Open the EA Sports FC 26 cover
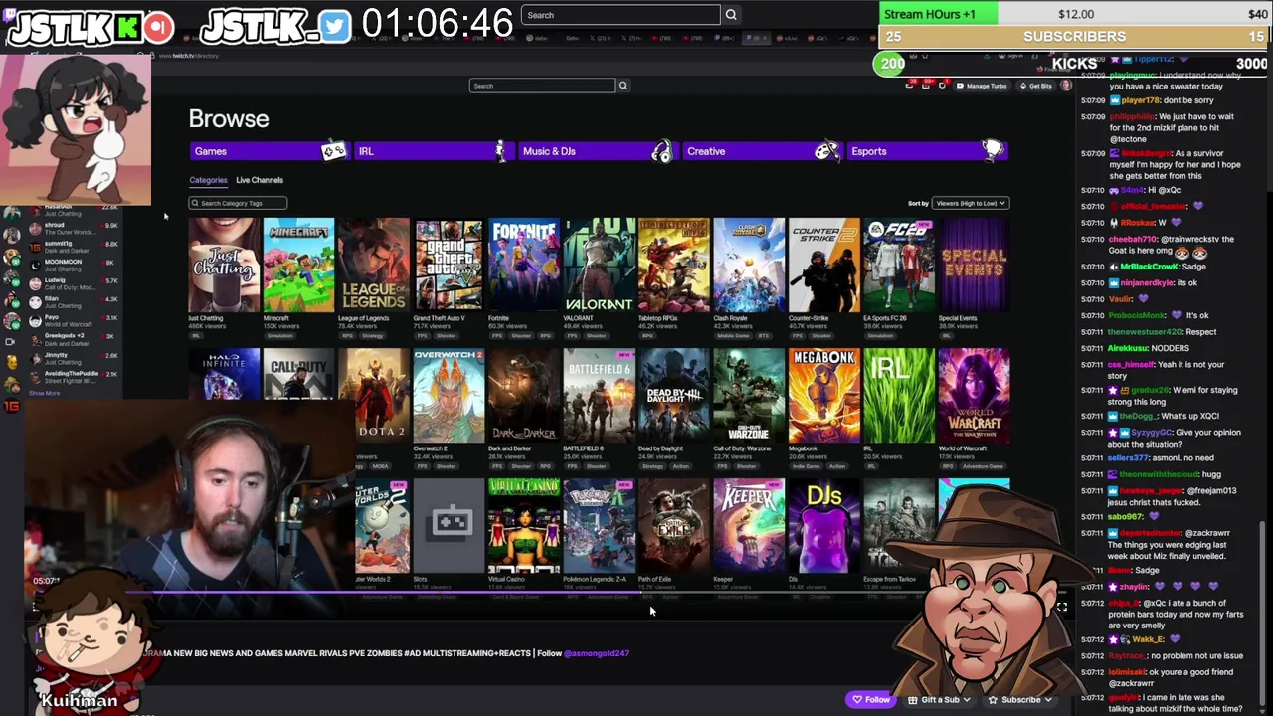This screenshot has width=1273, height=716. click(x=898, y=265)
